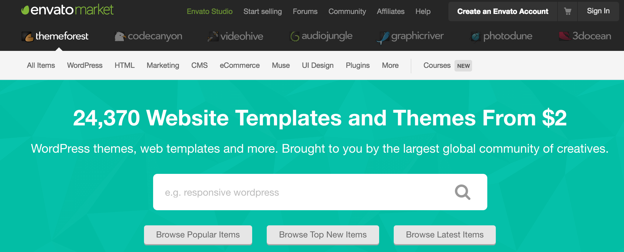
Task: Visit the Affiliates page
Action: [x=391, y=12]
